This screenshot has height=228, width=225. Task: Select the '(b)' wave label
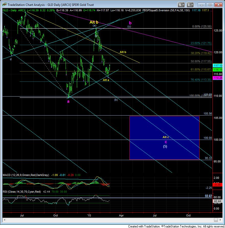116,100
